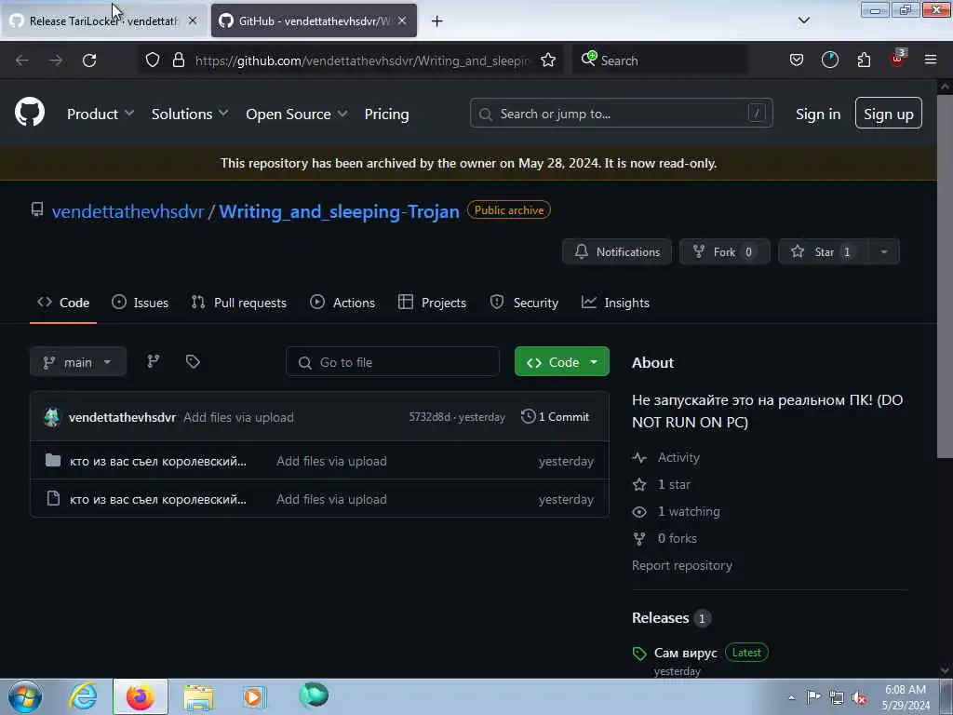Open Windows Explorer folder in taskbar
The height and width of the screenshot is (715, 953).
pos(199,697)
